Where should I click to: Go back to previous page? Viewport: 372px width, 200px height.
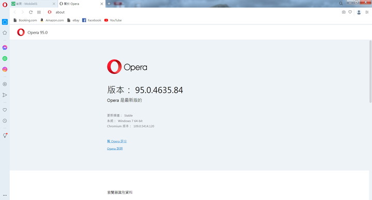coord(14,12)
